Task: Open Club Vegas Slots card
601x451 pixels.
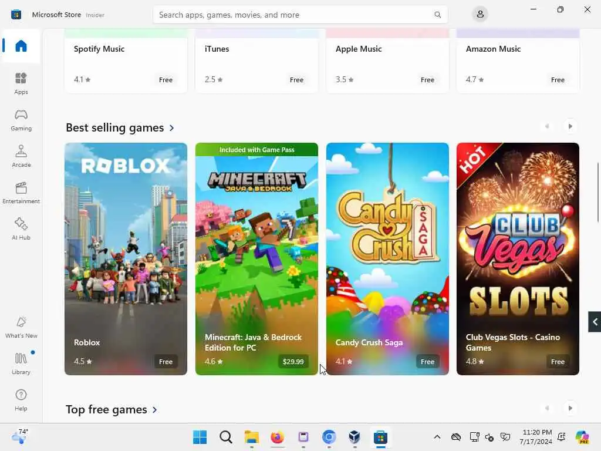Action: click(518, 259)
